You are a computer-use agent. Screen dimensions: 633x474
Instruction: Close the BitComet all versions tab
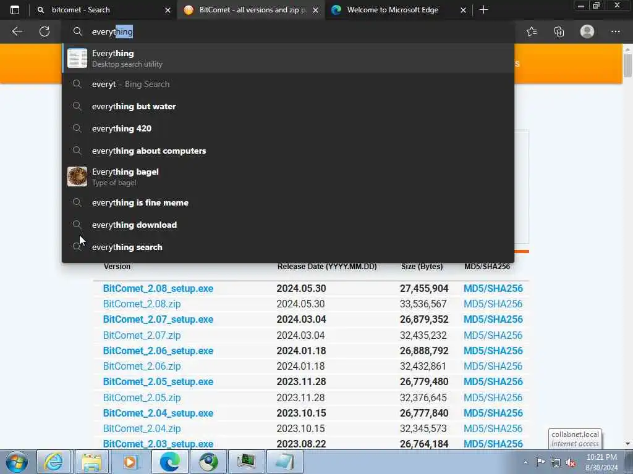click(x=316, y=10)
